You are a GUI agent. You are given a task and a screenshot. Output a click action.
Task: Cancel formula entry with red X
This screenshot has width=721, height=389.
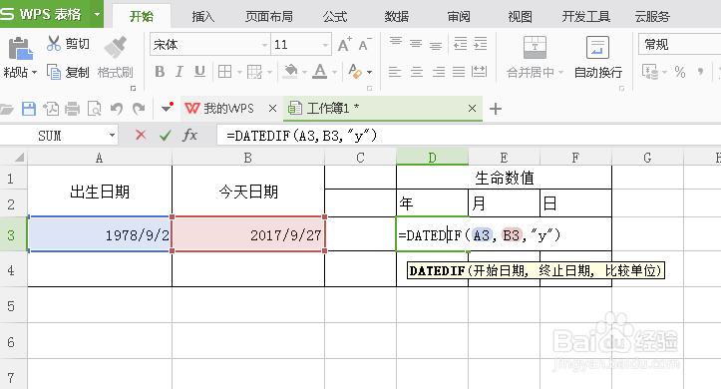click(141, 135)
